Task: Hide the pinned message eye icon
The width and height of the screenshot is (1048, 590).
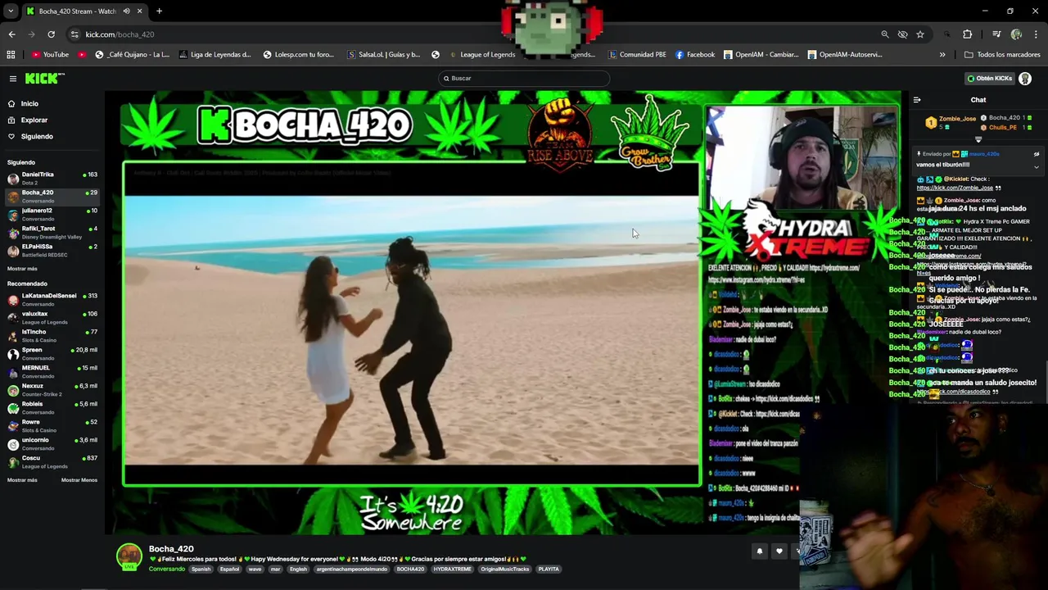Action: (x=1037, y=154)
